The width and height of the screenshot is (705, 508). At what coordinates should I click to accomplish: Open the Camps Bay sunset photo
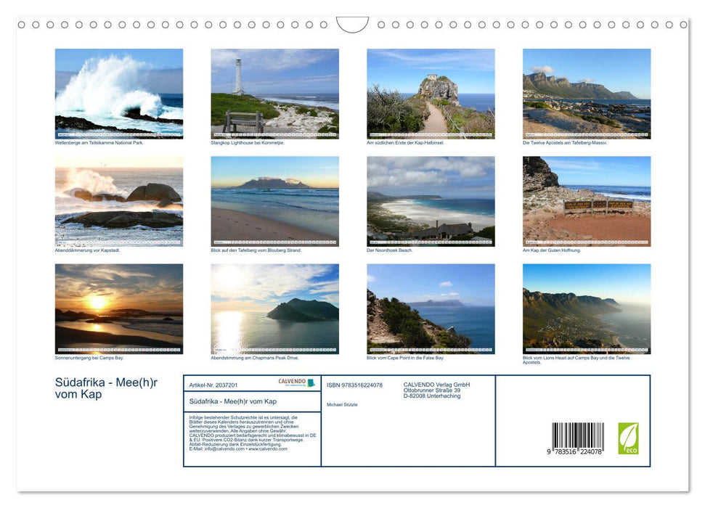(119, 308)
